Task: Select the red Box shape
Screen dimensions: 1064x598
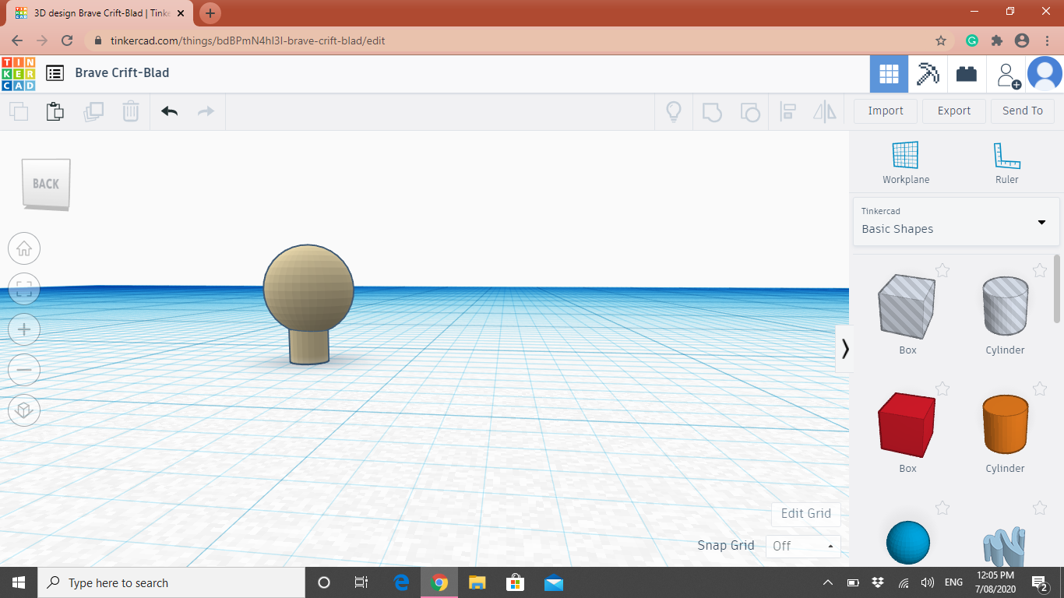Action: 907,425
